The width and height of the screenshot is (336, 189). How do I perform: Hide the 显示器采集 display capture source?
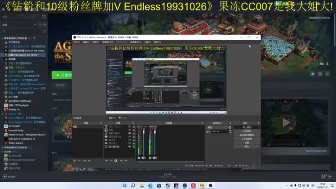[x=130, y=147]
